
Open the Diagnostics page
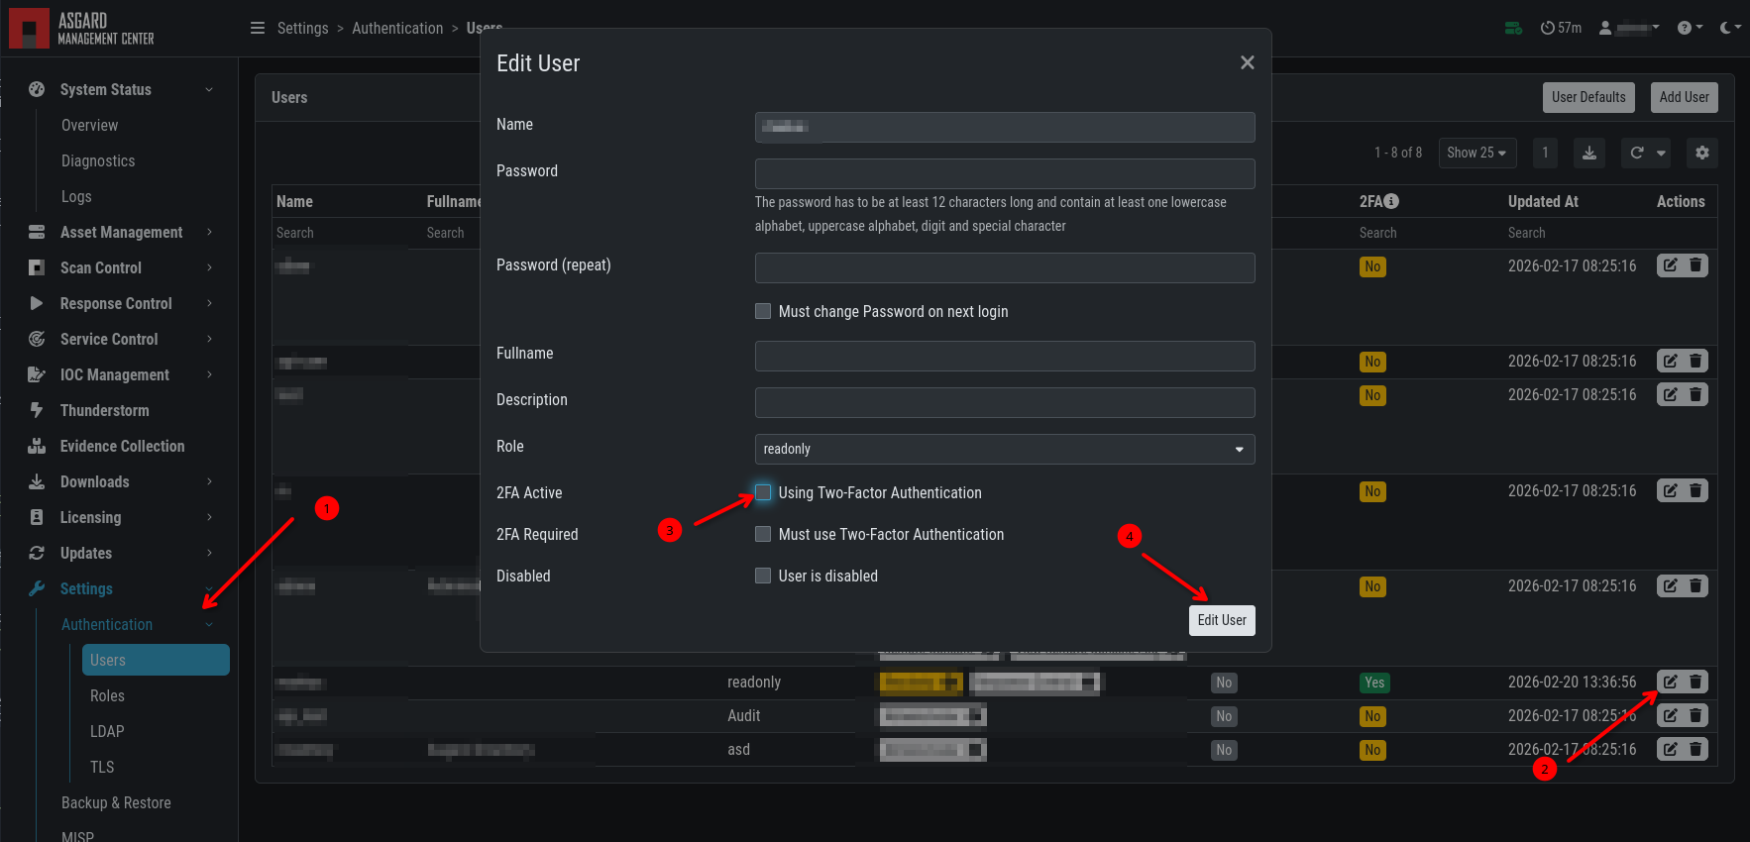[x=98, y=160]
